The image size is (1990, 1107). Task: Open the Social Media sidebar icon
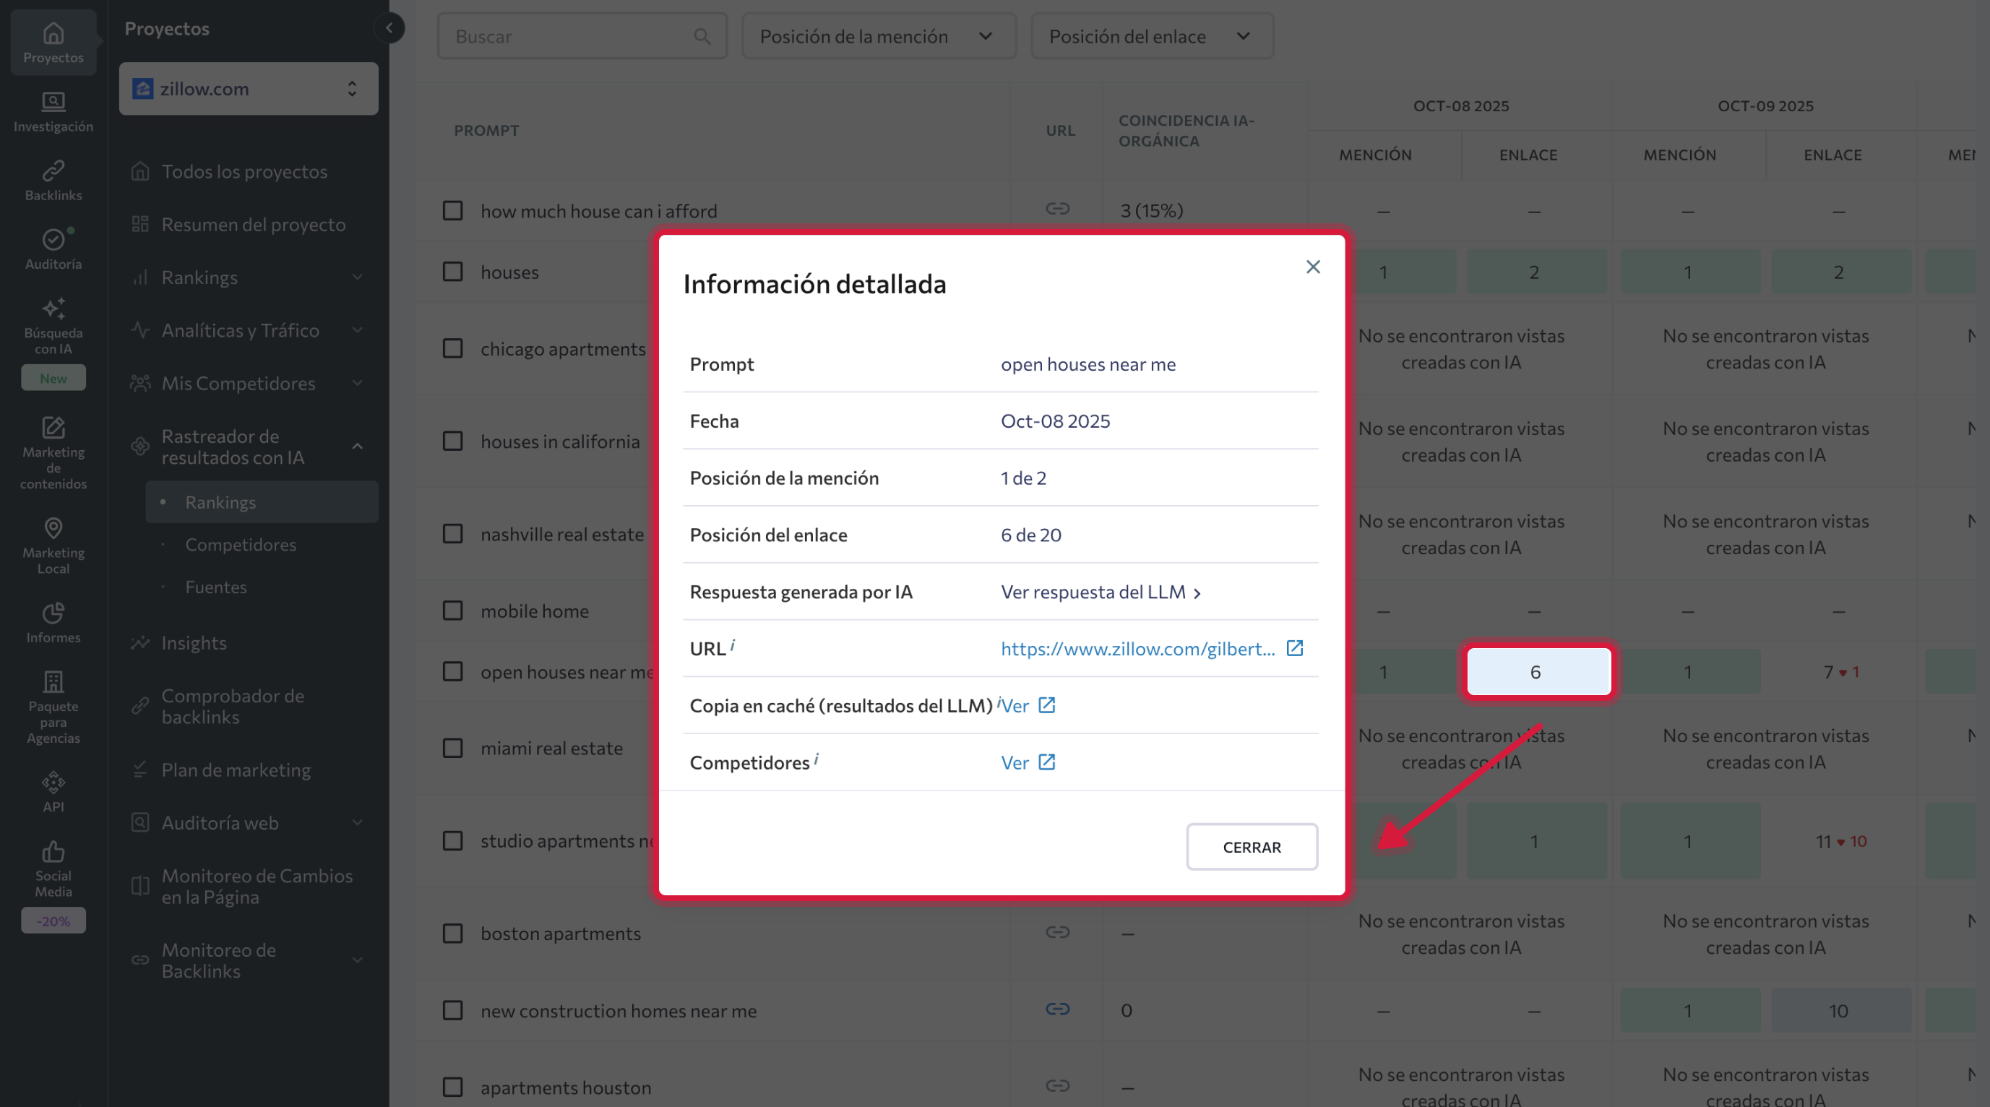pos(53,869)
